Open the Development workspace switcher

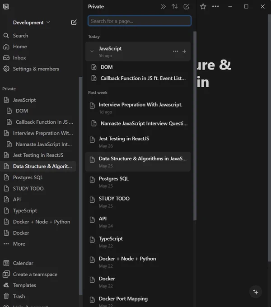point(32,23)
